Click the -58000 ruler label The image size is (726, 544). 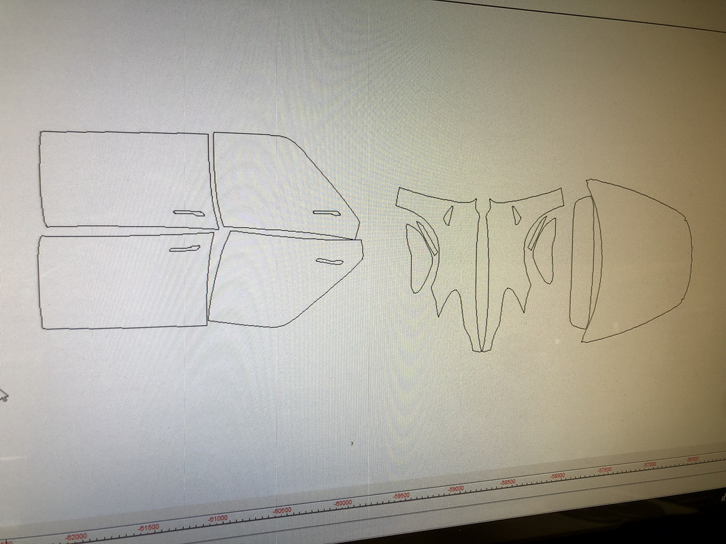tap(557, 475)
